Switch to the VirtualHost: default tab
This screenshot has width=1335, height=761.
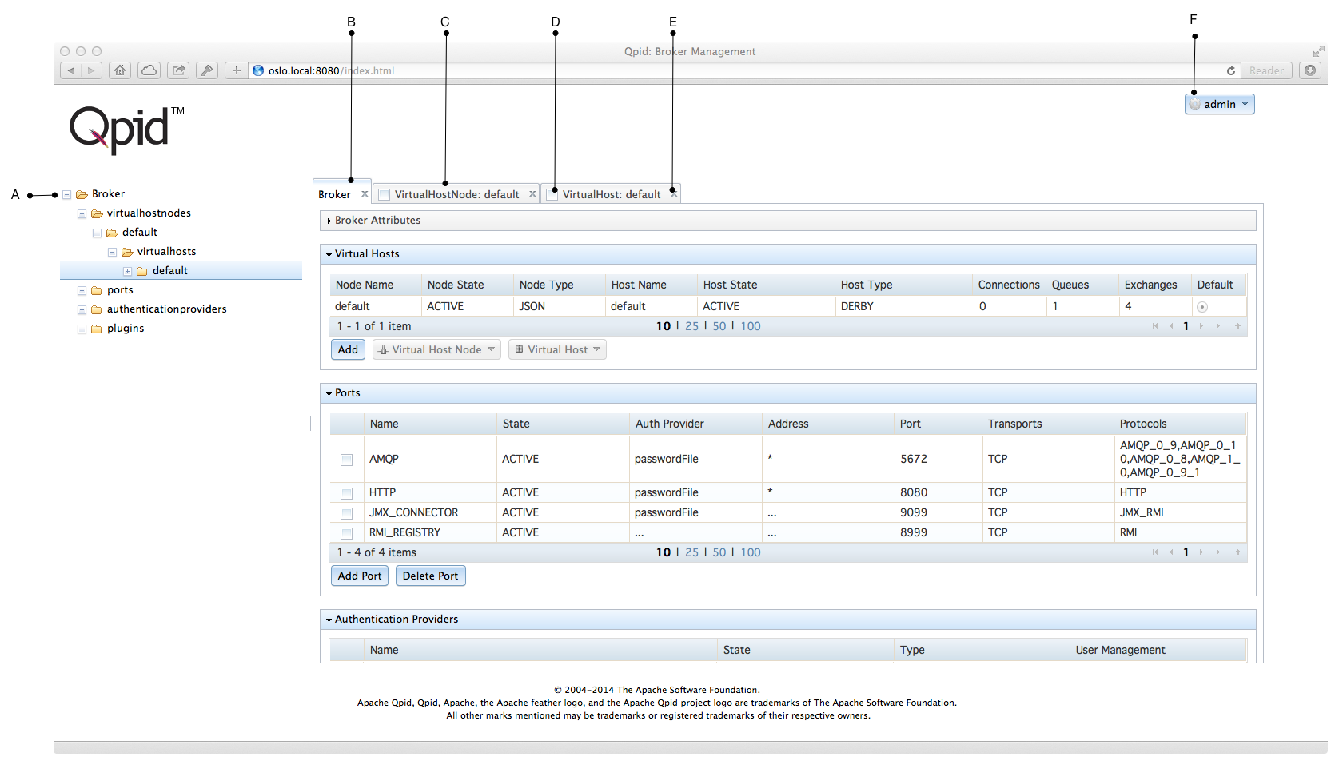[611, 194]
